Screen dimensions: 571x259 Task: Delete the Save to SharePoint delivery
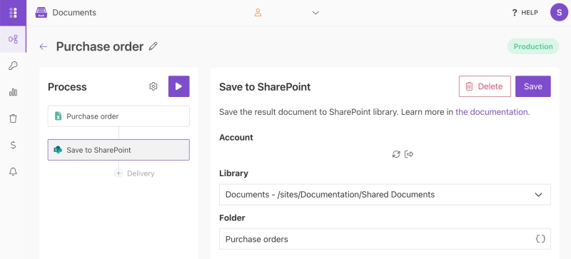coord(485,86)
